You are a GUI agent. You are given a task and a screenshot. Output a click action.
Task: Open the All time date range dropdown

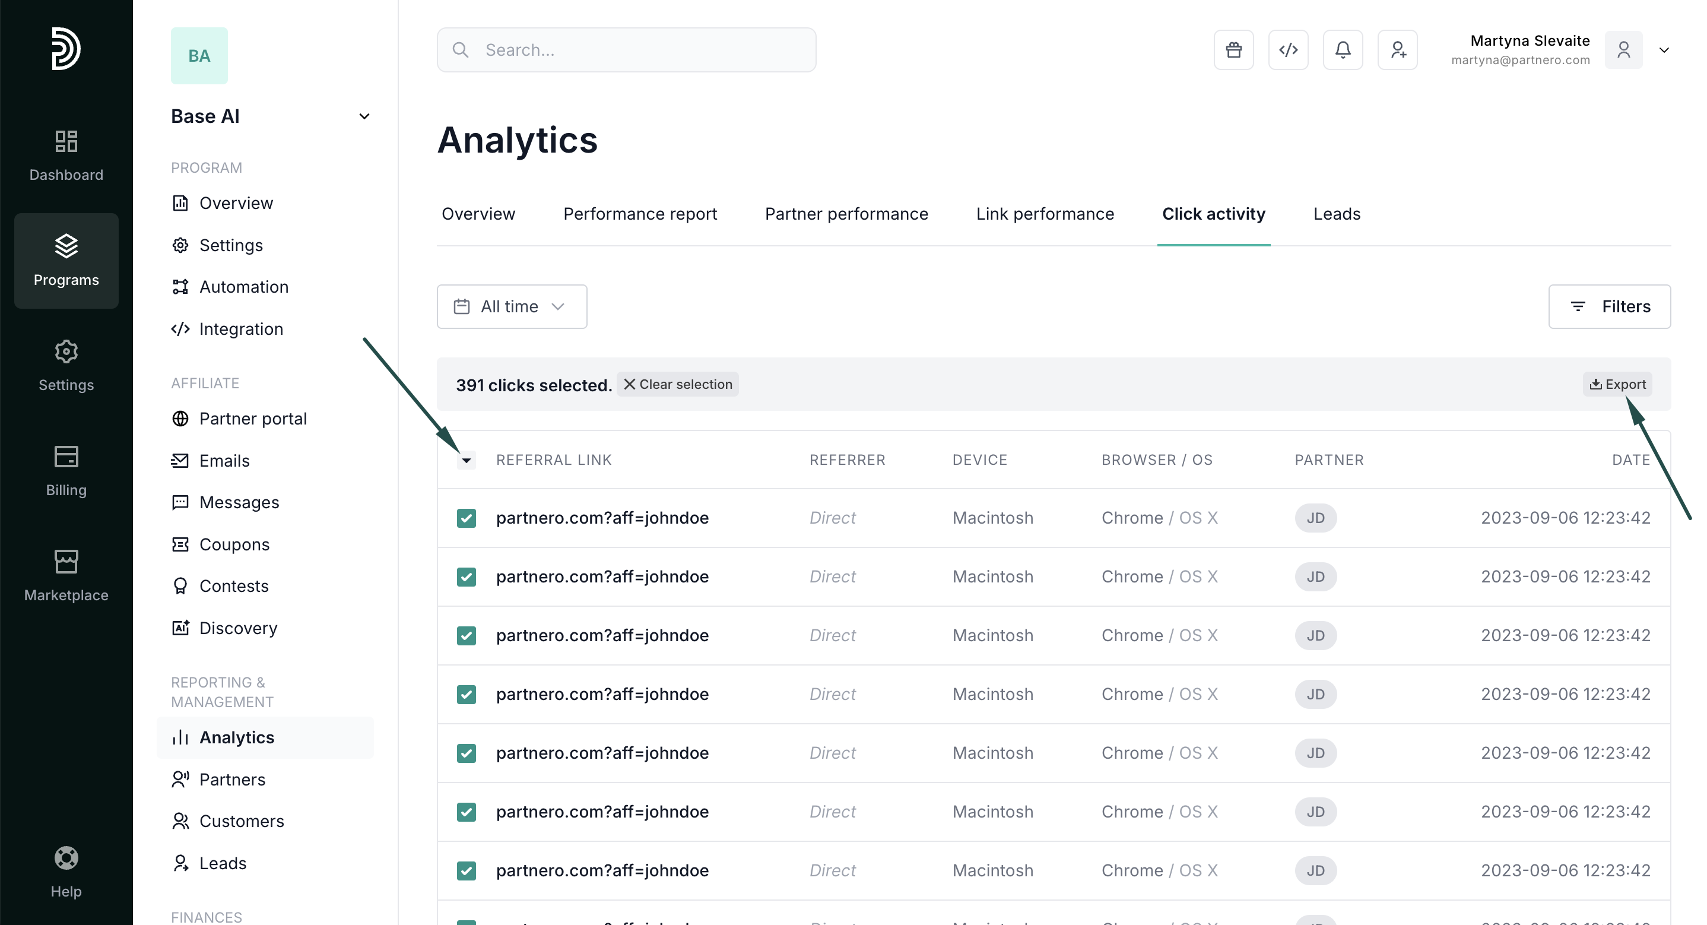click(x=511, y=306)
